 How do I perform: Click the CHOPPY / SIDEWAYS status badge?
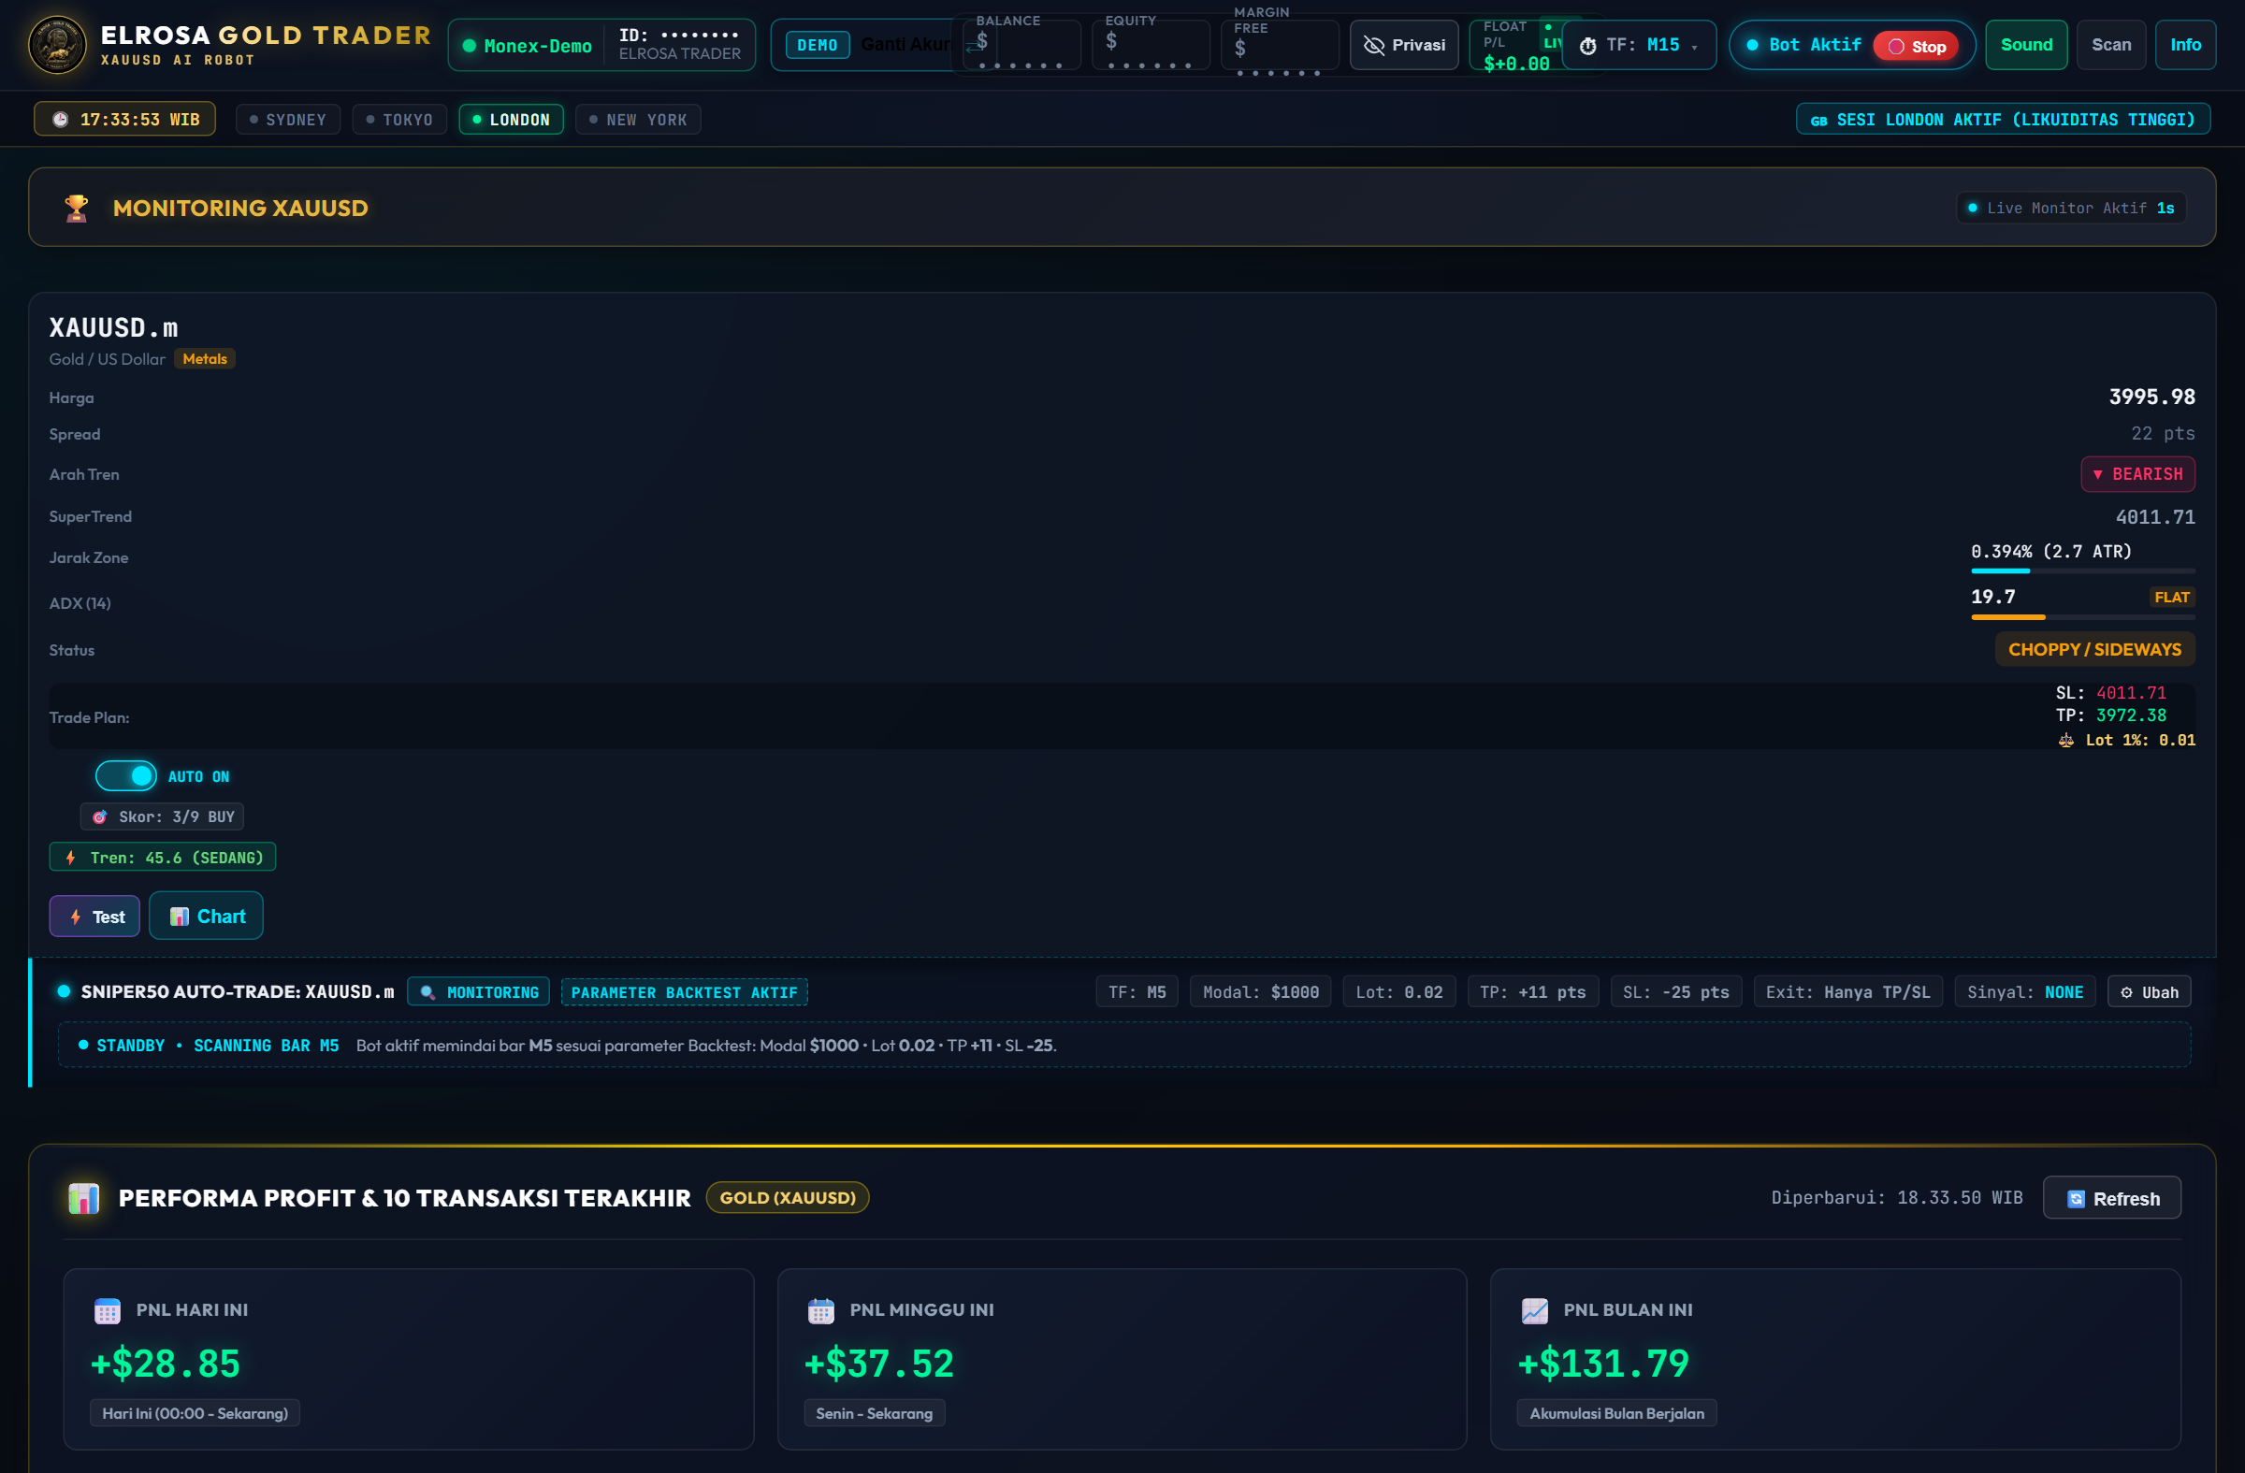tap(2094, 650)
